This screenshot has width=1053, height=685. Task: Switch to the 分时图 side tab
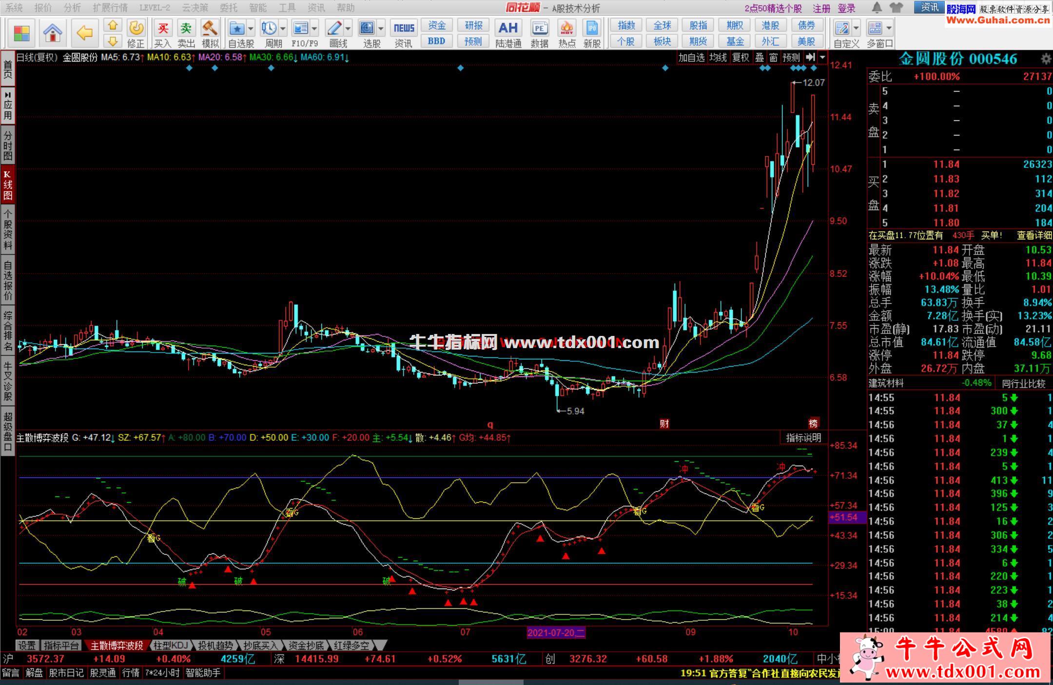(x=8, y=145)
